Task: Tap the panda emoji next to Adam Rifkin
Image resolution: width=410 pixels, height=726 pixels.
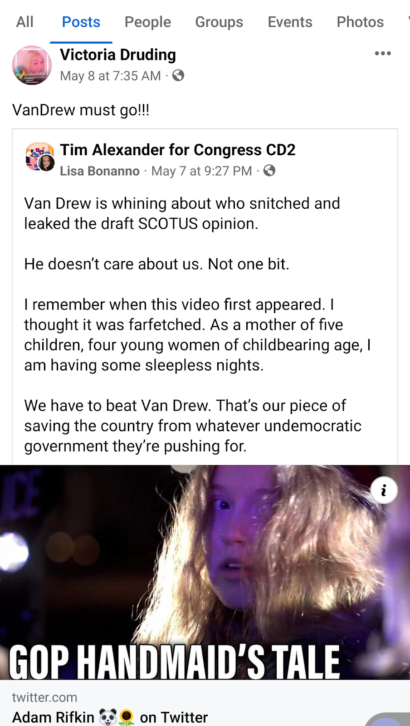Action: click(108, 717)
